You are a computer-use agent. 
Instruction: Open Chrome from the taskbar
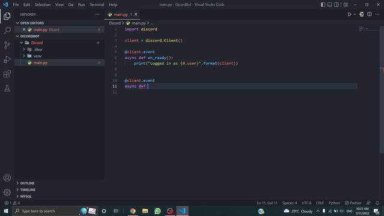(133, 211)
